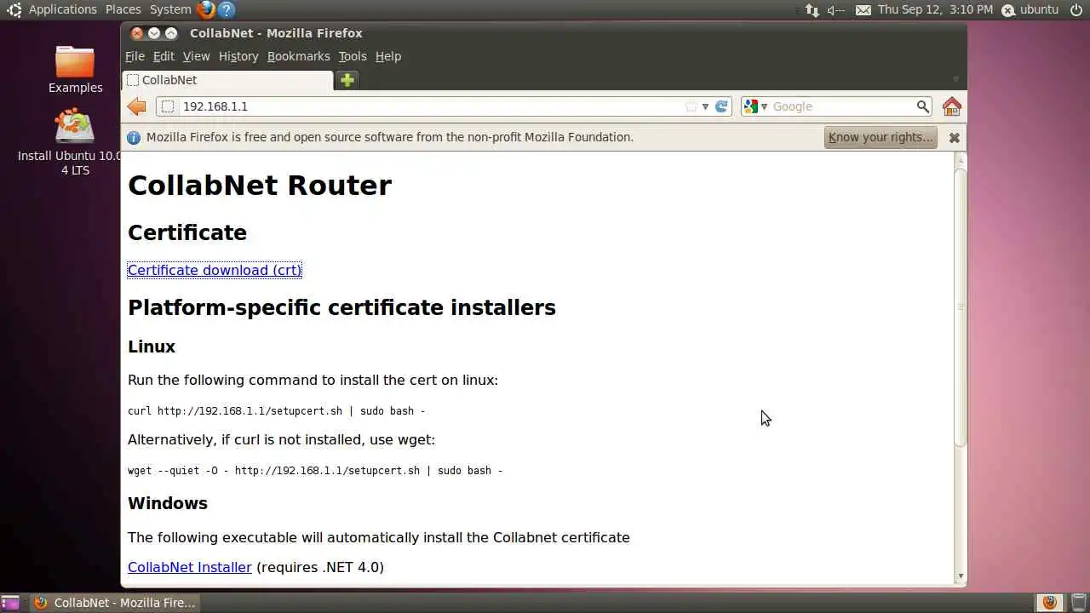1090x613 pixels.
Task: Open the Applications menu
Action: (x=63, y=10)
